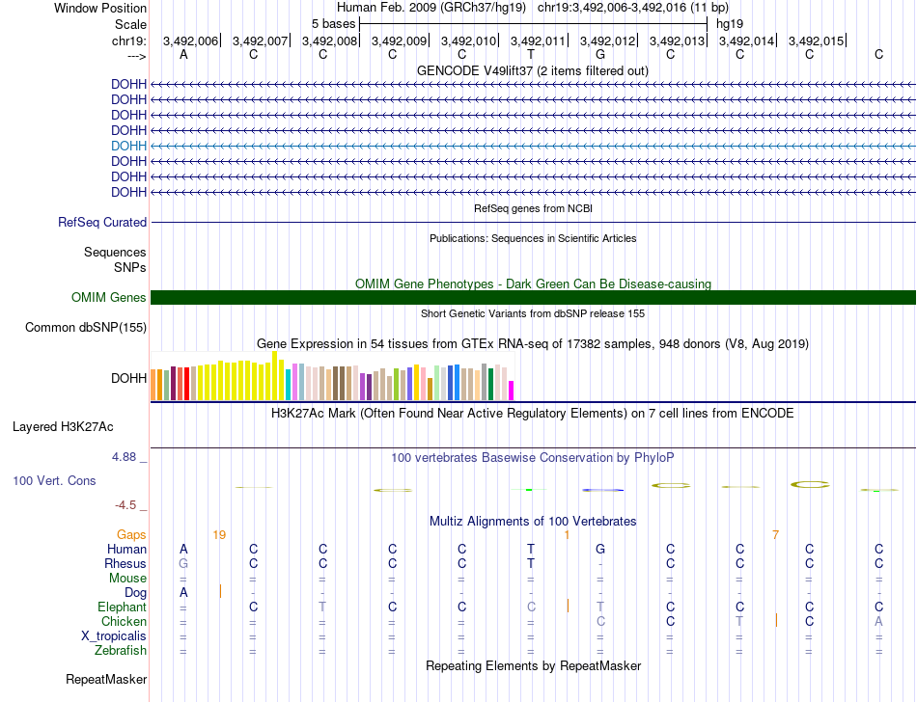Screen dimensions: 917x702
Task: Select the chr19: base position label
Action: 128,40
